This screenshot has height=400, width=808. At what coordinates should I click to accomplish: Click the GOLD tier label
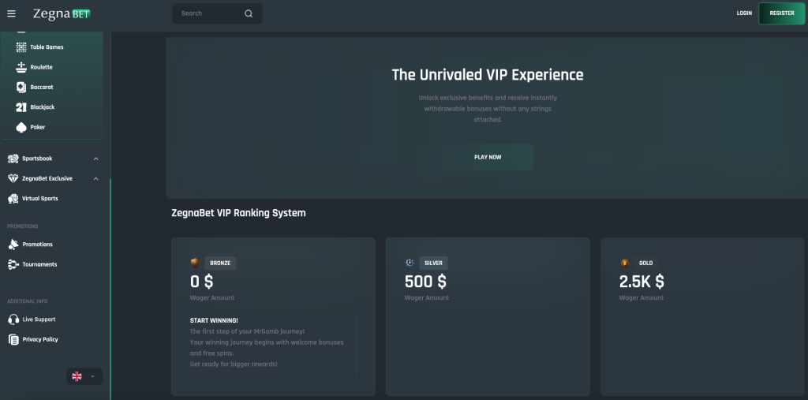[x=645, y=263]
